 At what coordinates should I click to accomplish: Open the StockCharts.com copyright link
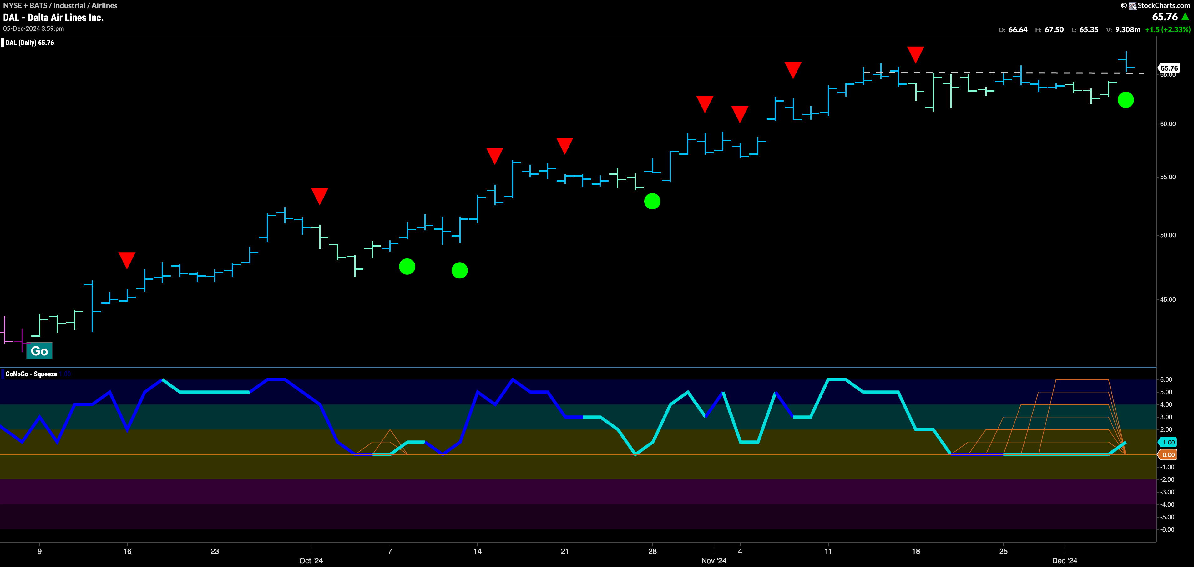point(1156,6)
